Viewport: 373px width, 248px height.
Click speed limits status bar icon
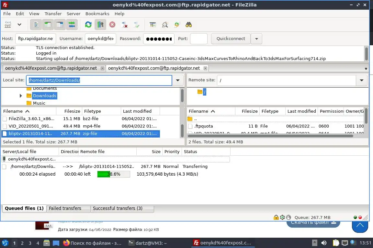[288, 217]
